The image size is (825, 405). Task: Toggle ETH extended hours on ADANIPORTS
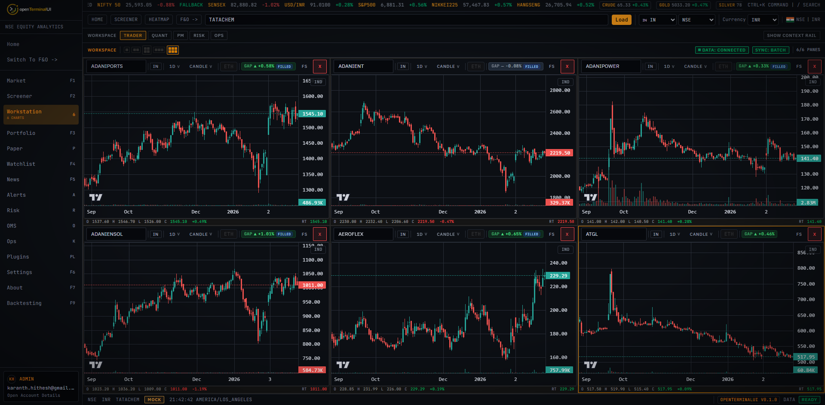[x=229, y=67]
